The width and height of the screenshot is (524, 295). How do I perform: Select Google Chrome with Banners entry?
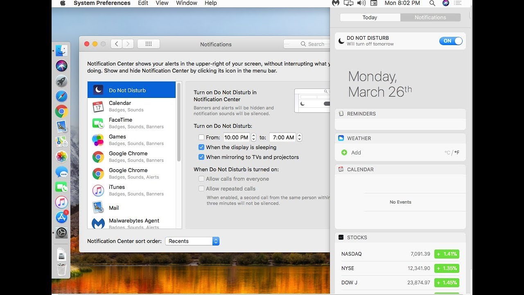[x=131, y=157]
